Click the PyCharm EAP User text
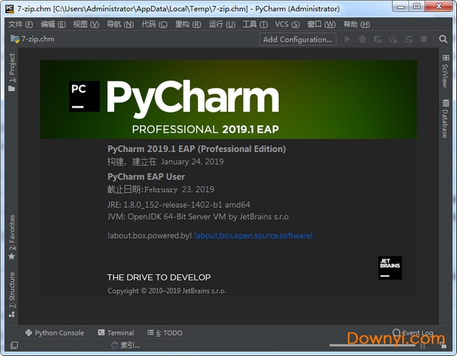The height and width of the screenshot is (356, 457). click(146, 177)
